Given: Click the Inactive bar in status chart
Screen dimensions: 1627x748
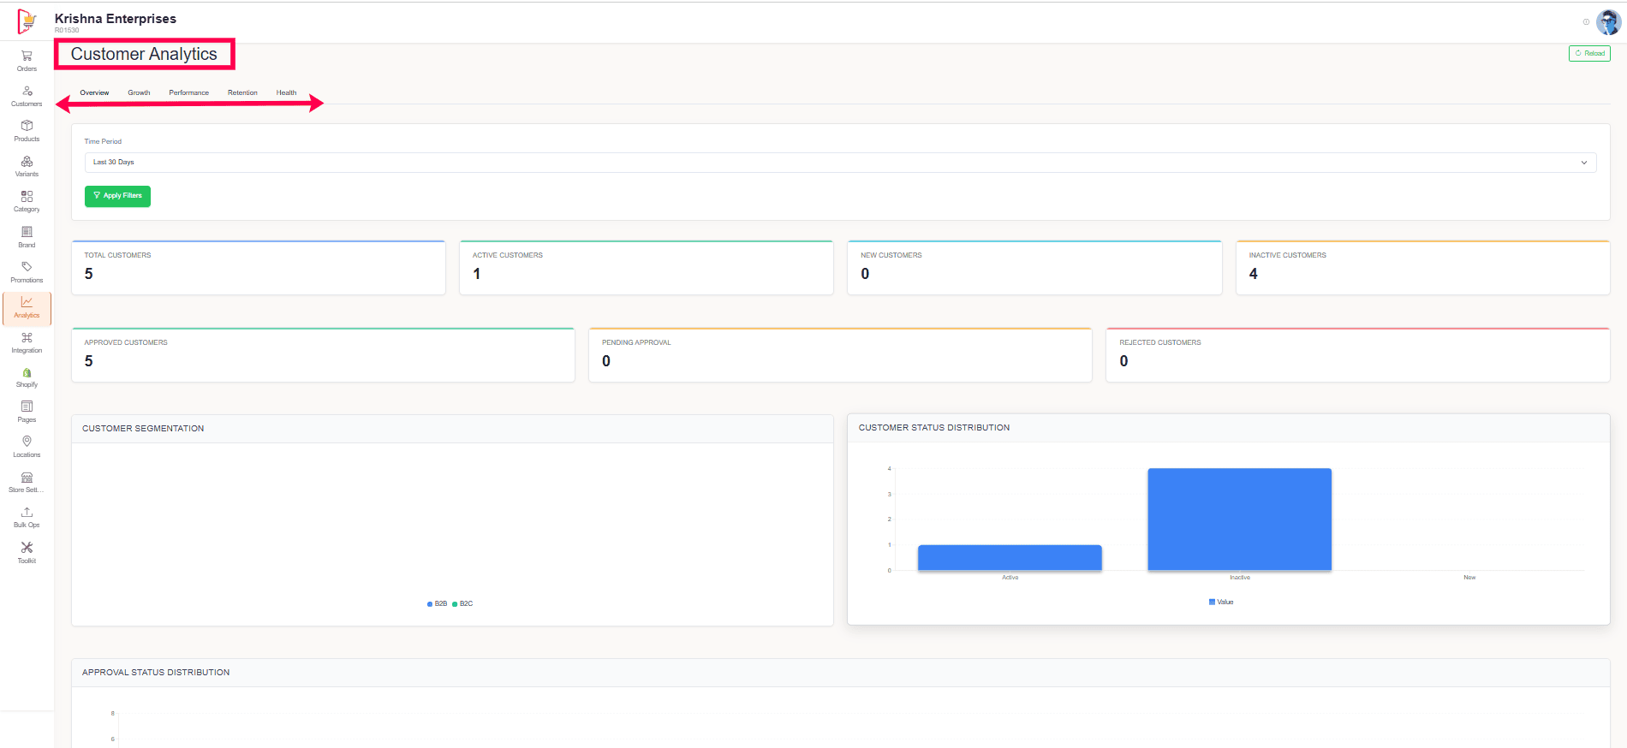Looking at the screenshot, I should (x=1239, y=519).
